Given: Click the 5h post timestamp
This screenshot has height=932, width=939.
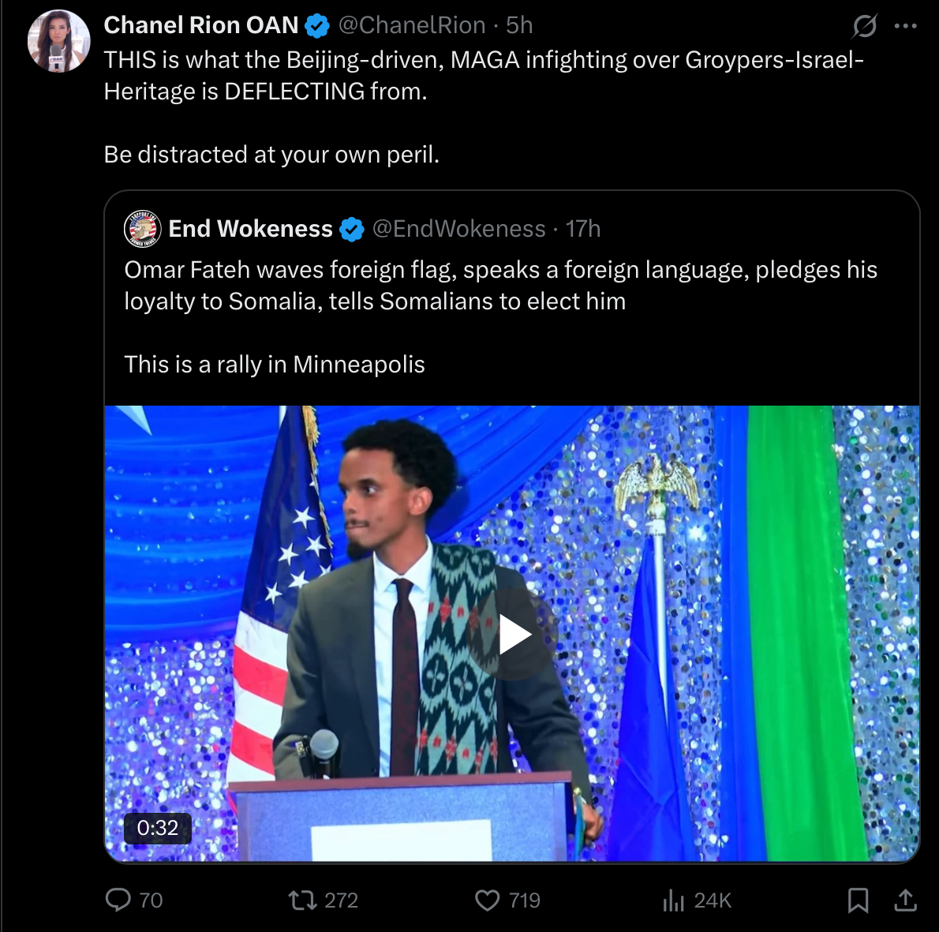Looking at the screenshot, I should [x=519, y=25].
